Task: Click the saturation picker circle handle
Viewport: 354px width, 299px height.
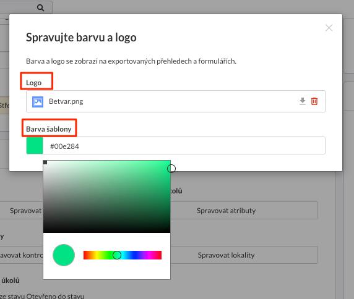Action: click(x=171, y=168)
